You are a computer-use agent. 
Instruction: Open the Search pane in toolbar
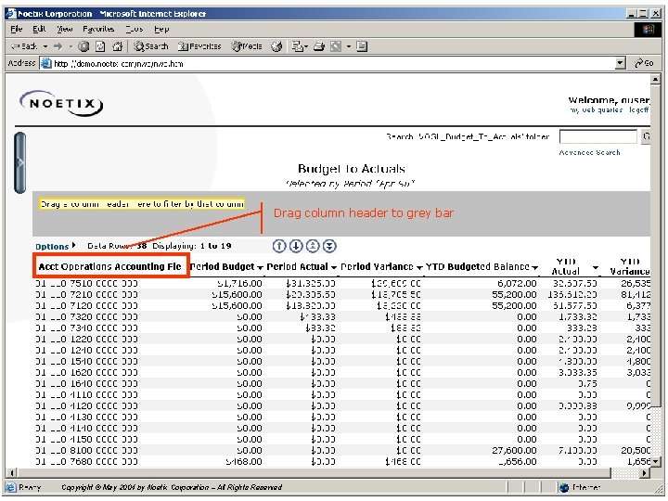(150, 45)
